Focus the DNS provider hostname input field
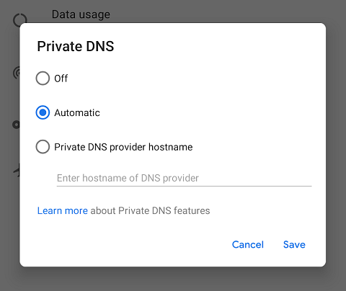 point(184,178)
